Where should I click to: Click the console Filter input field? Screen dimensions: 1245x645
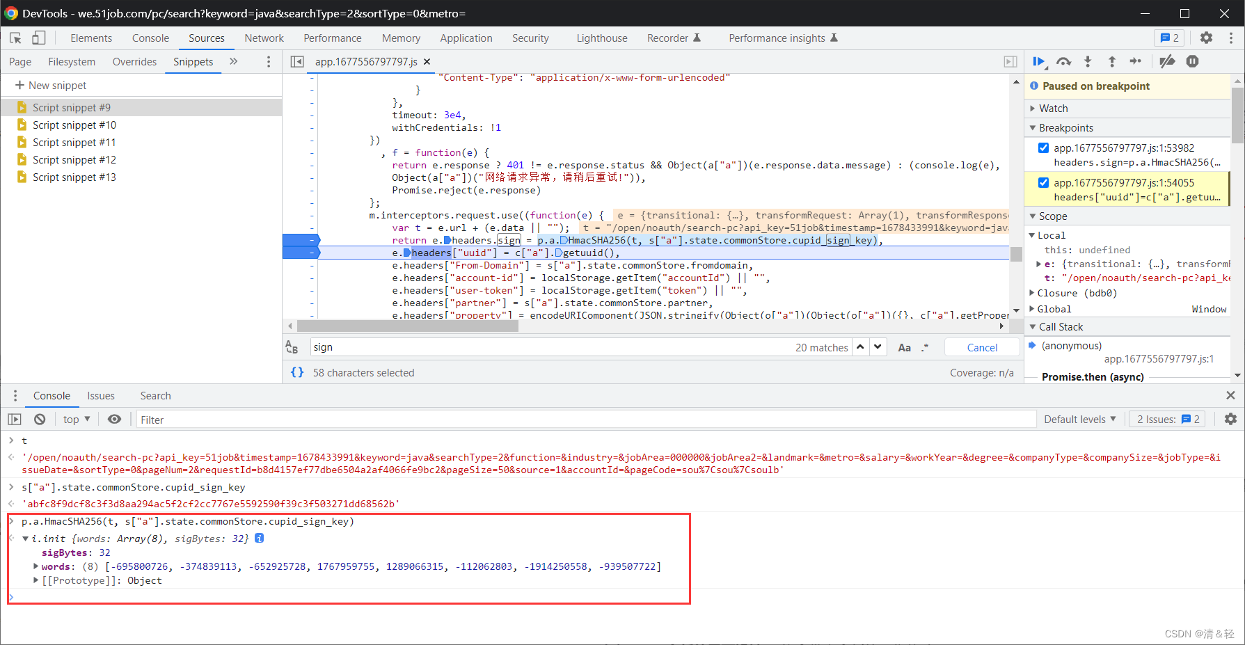pyautogui.click(x=585, y=420)
